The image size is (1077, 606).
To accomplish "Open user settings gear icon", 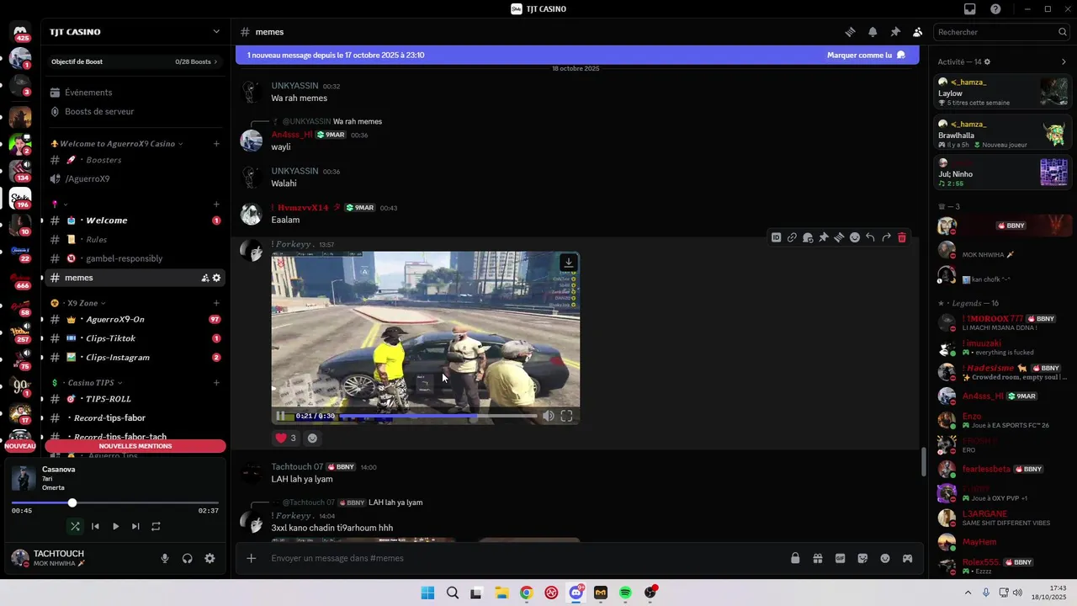I will point(210,558).
